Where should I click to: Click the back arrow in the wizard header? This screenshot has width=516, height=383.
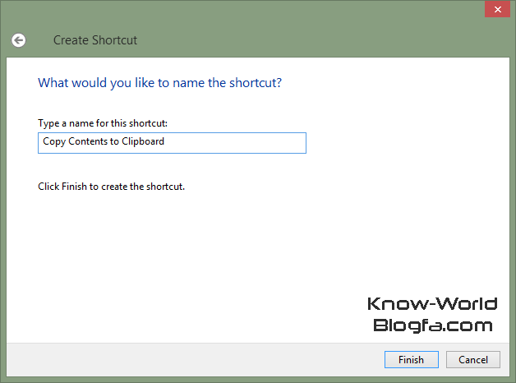pyautogui.click(x=18, y=39)
